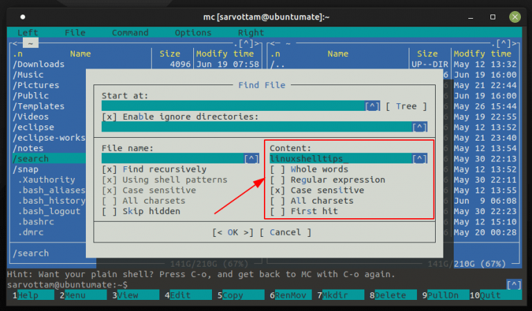Select .bash_logout file in left panel
Screen dimensions: 532x311
pos(49,211)
